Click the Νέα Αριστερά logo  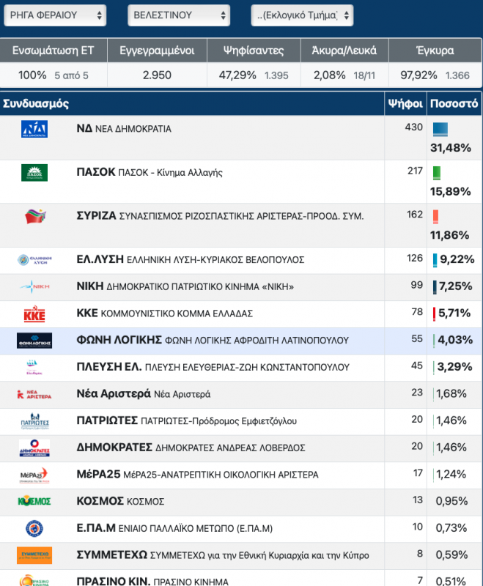34,394
